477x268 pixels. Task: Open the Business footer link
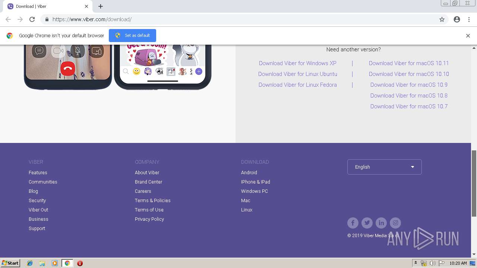coord(38,219)
